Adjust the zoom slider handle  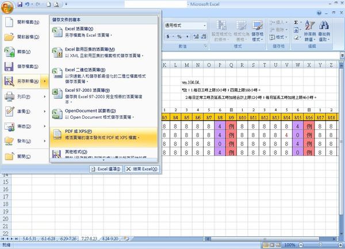pos(321,244)
